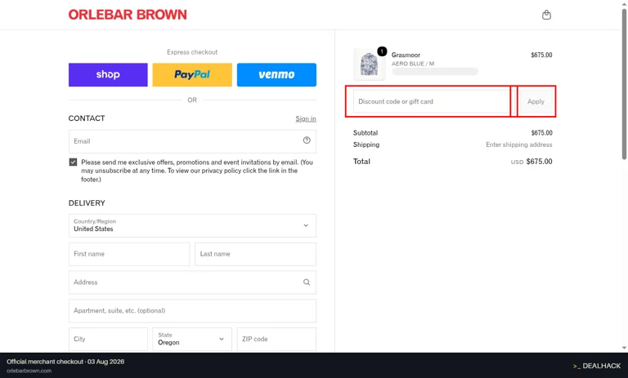Click the Grasmoor shirt product thumbnail

(370, 64)
